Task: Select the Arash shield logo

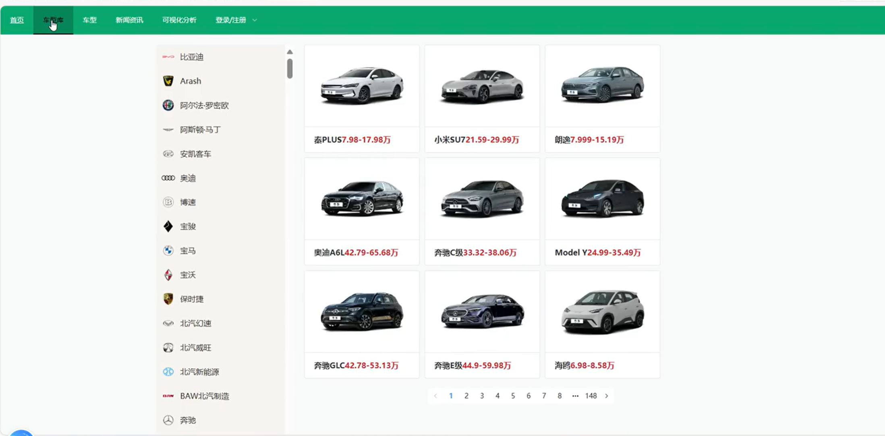Action: tap(168, 81)
